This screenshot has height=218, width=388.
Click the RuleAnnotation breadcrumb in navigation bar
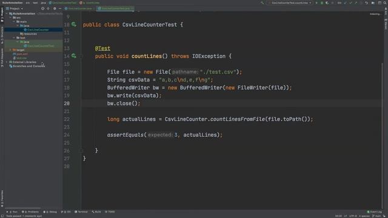coord(12,2)
